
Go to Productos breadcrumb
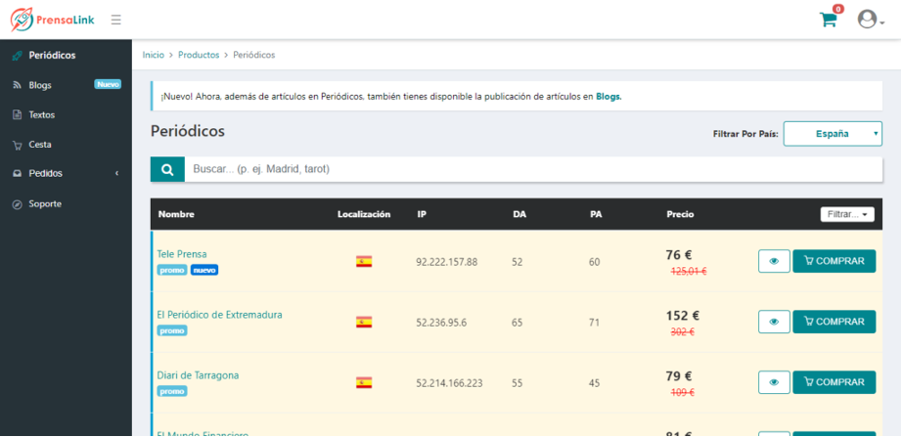point(199,55)
